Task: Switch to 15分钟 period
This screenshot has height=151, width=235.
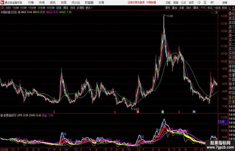Action: (x=32, y=8)
